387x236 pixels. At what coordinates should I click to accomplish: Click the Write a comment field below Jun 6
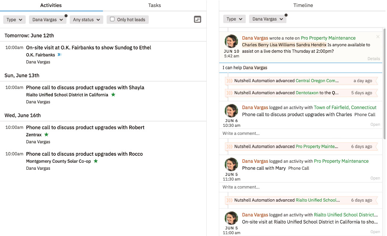coord(301,133)
